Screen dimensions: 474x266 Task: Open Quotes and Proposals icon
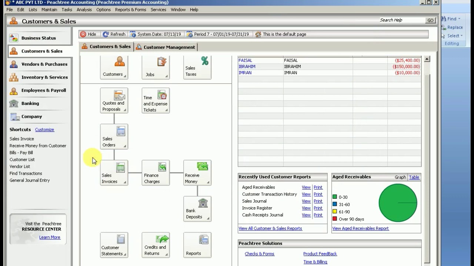(x=114, y=100)
